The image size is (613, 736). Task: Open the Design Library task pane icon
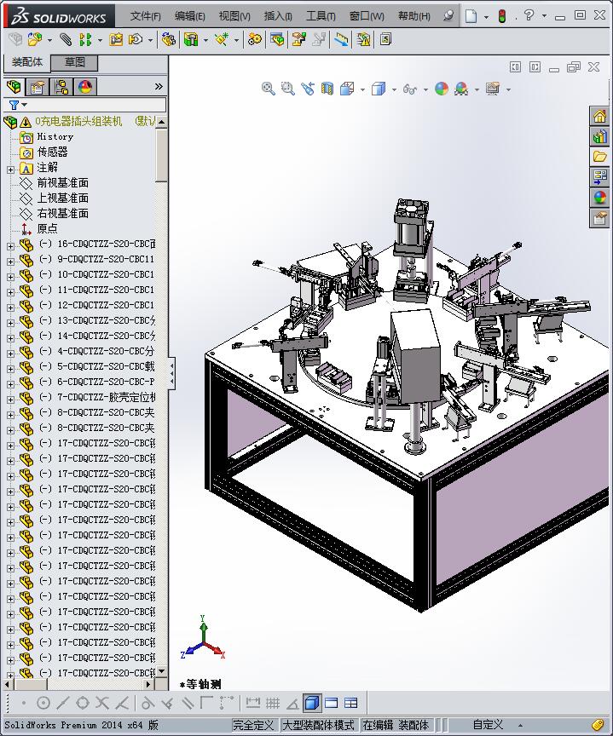pyautogui.click(x=600, y=136)
